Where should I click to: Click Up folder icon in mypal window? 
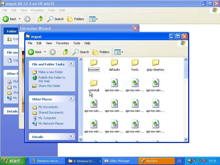pos(66,52)
